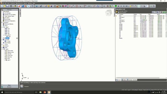Click the Operation List horizontal scrollbar
The height and width of the screenshot is (94, 167).
point(138,78)
